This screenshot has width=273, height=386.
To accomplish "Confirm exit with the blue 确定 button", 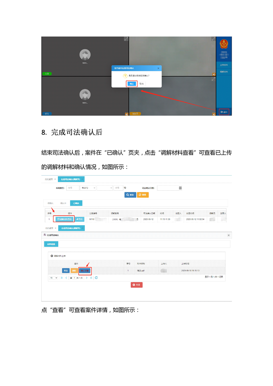I will tap(132, 84).
